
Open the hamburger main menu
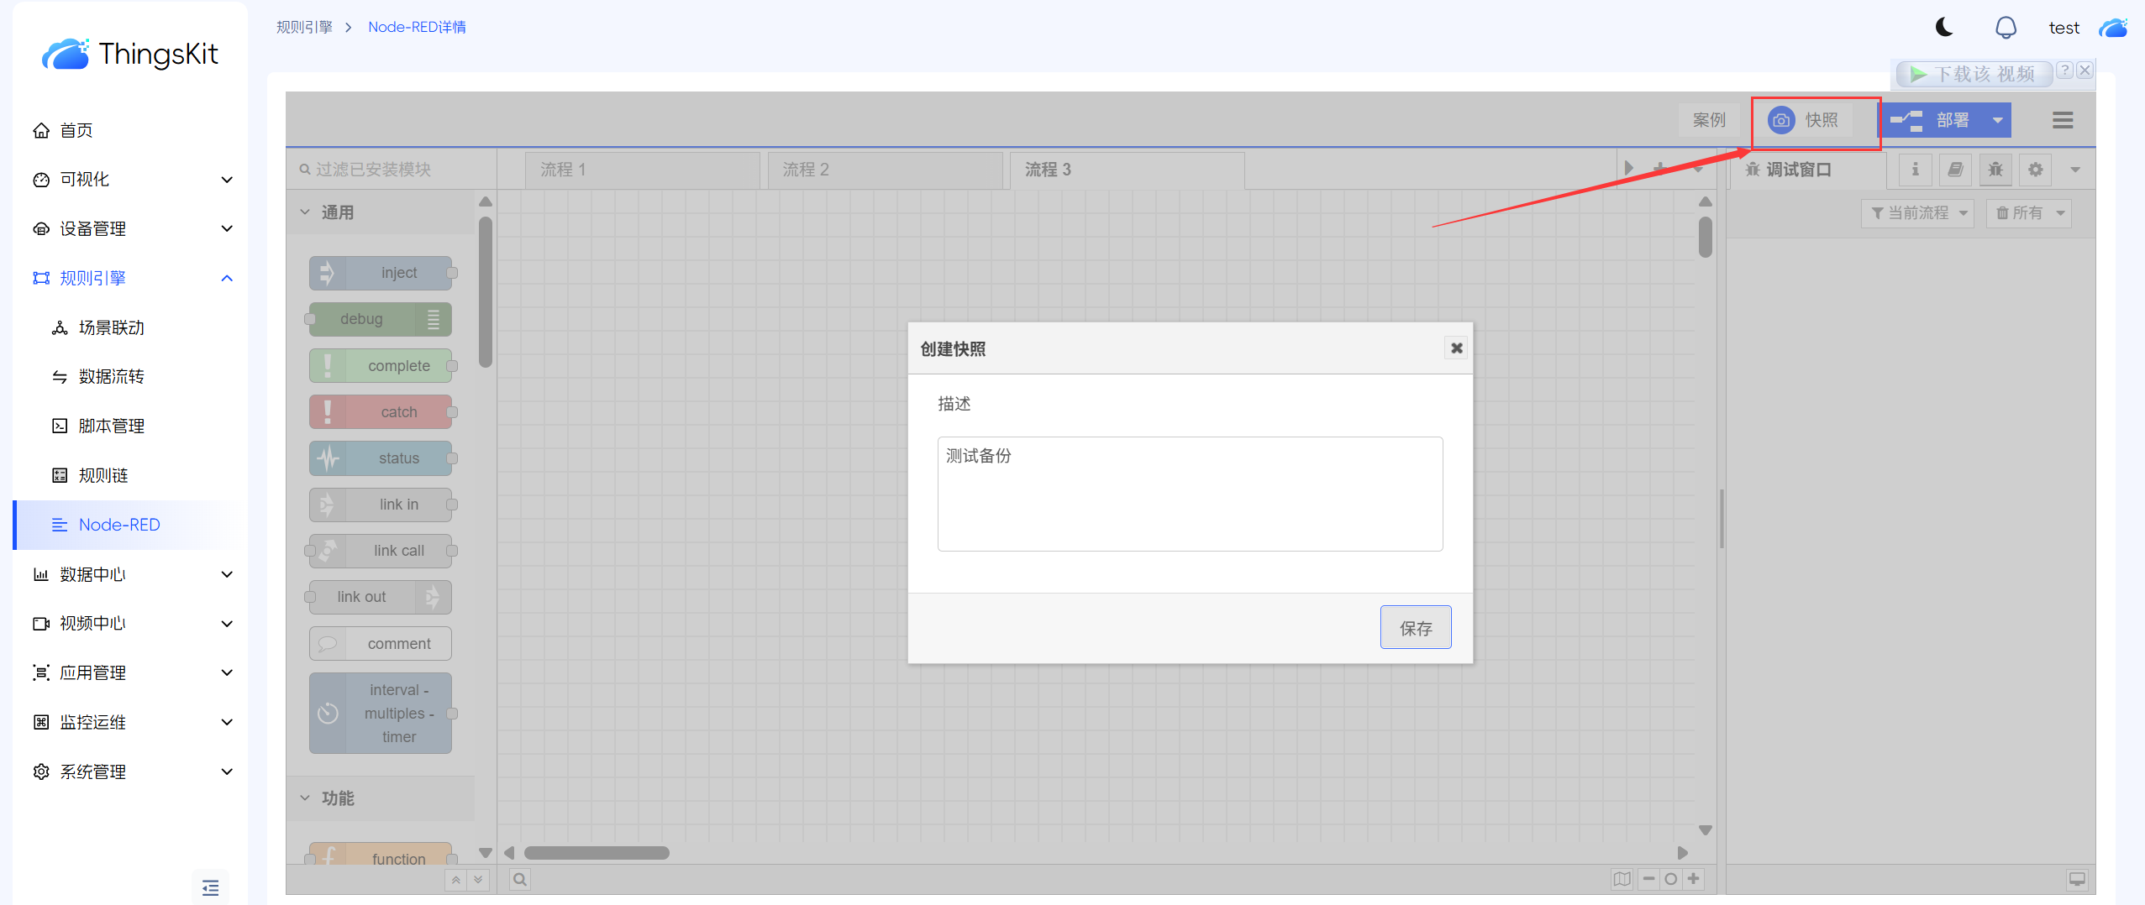pyautogui.click(x=2062, y=120)
